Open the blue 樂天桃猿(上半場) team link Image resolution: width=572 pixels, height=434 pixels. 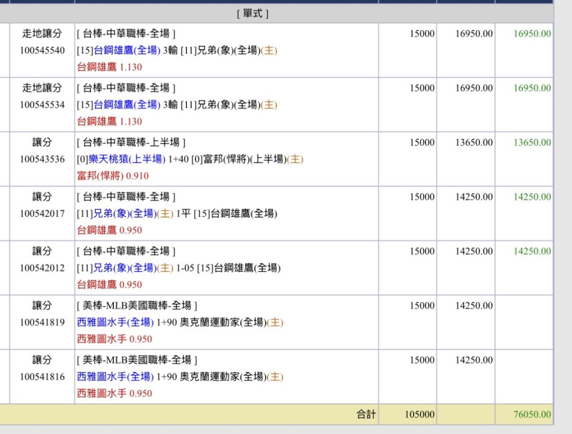point(127,159)
